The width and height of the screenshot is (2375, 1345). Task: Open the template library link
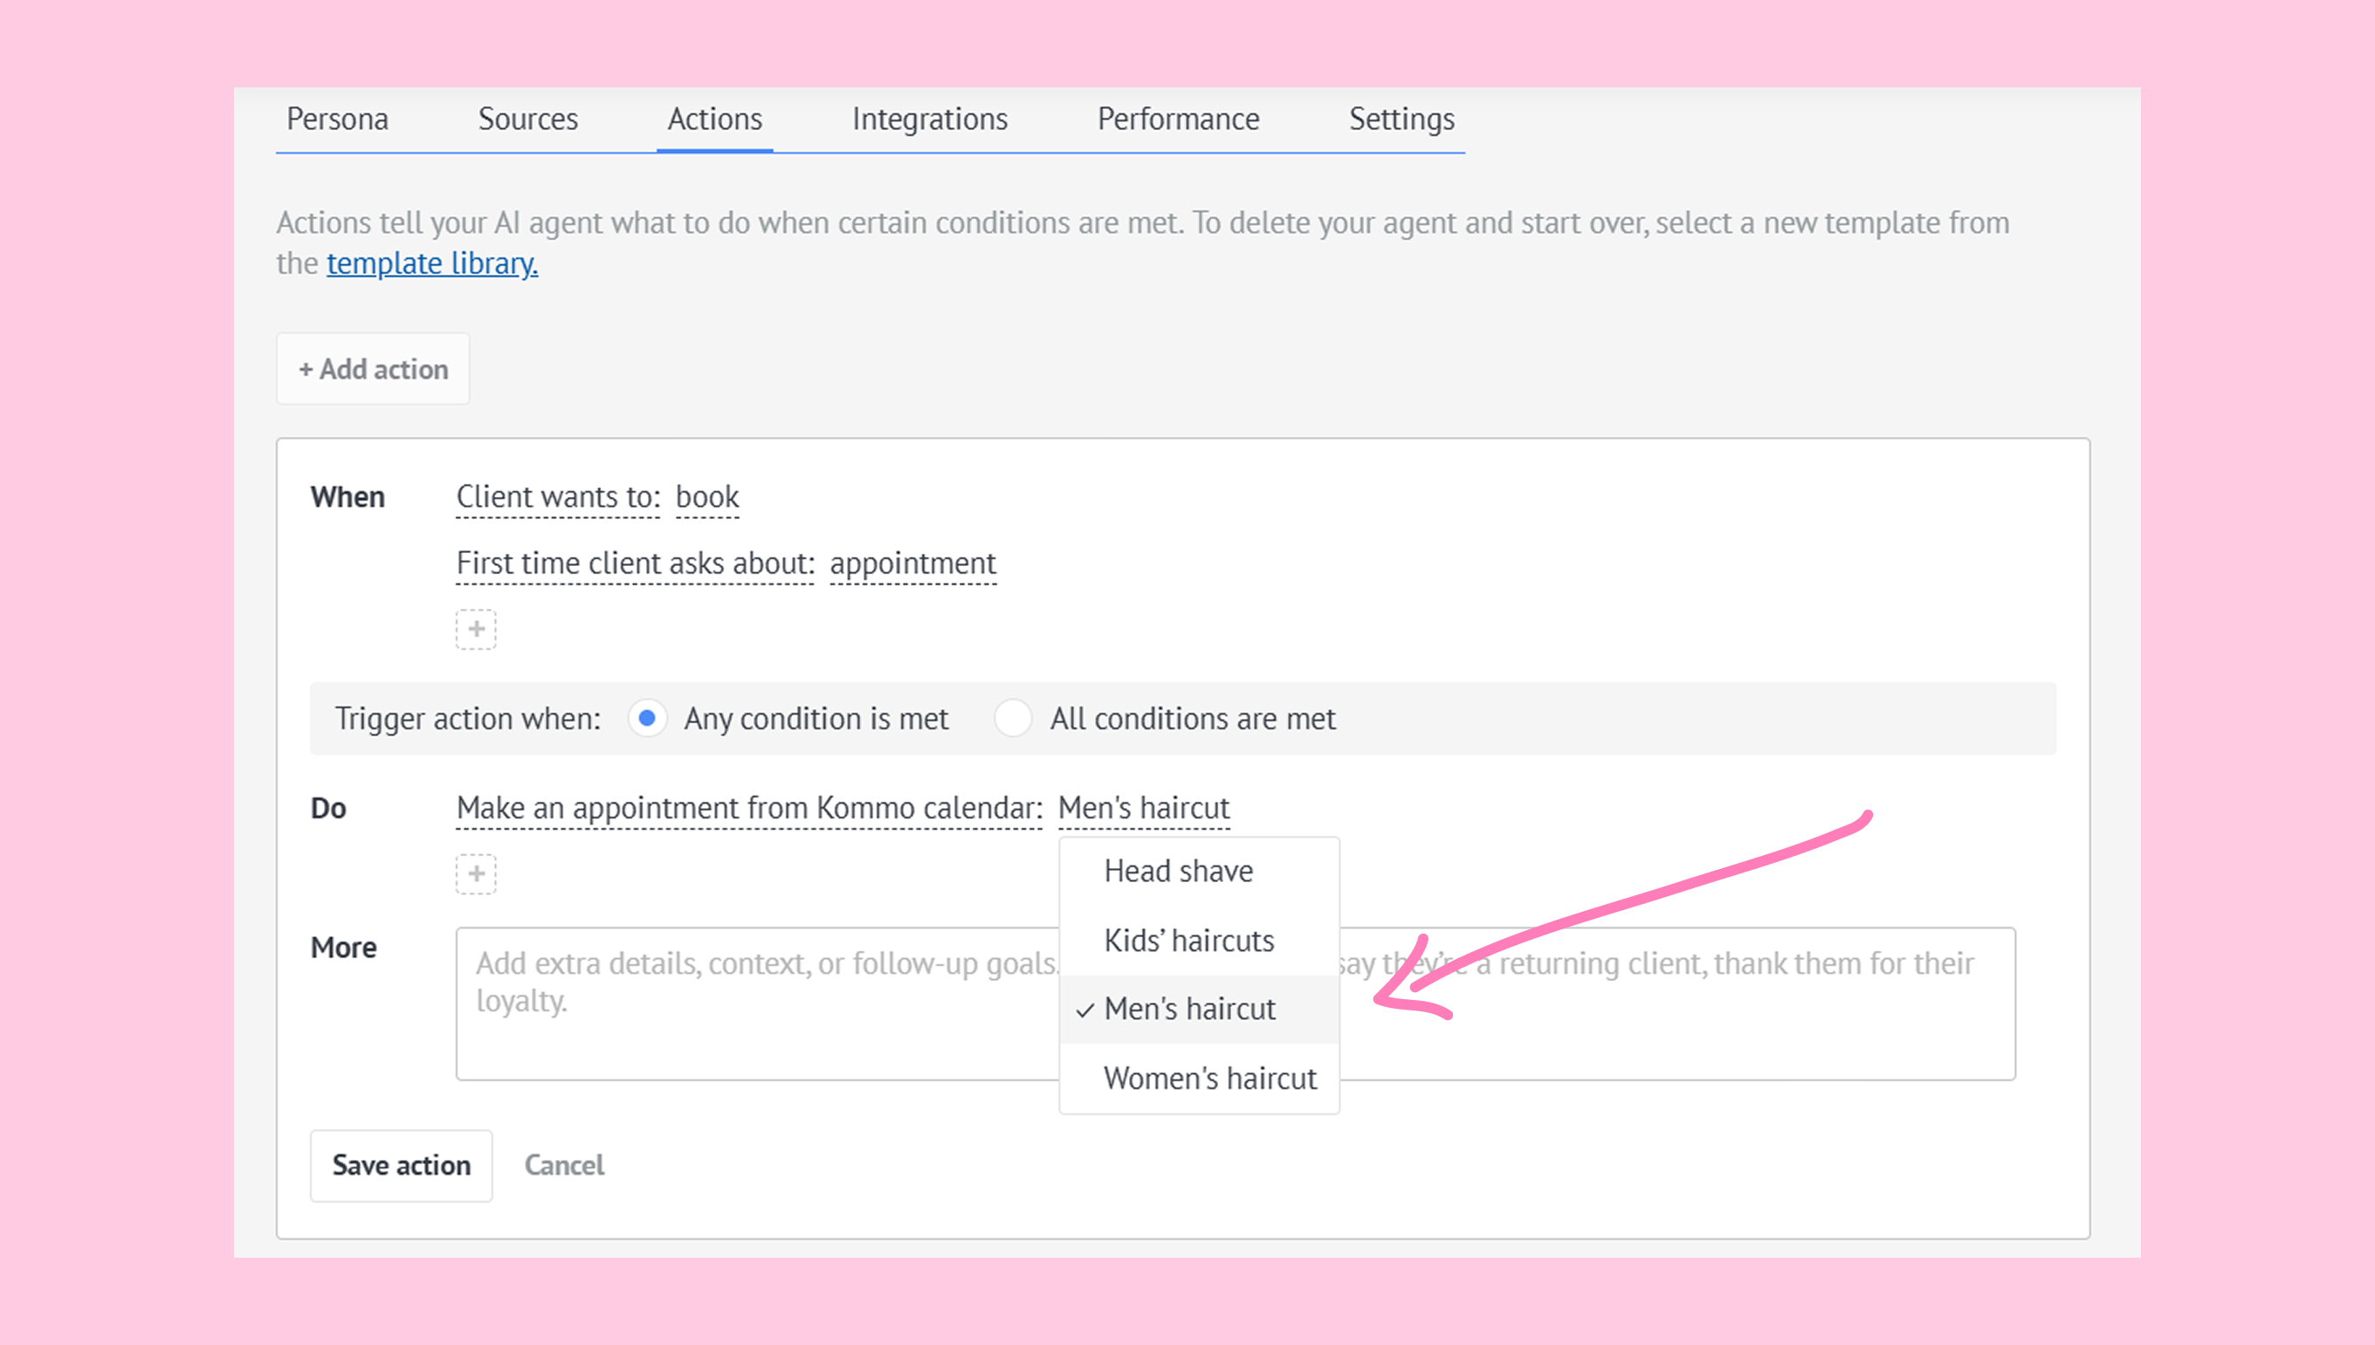point(432,263)
